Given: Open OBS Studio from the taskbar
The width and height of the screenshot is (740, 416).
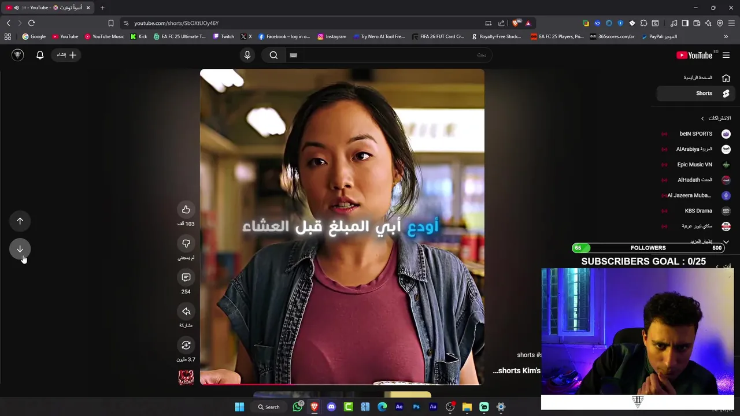Looking at the screenshot, I should pyautogui.click(x=450, y=407).
